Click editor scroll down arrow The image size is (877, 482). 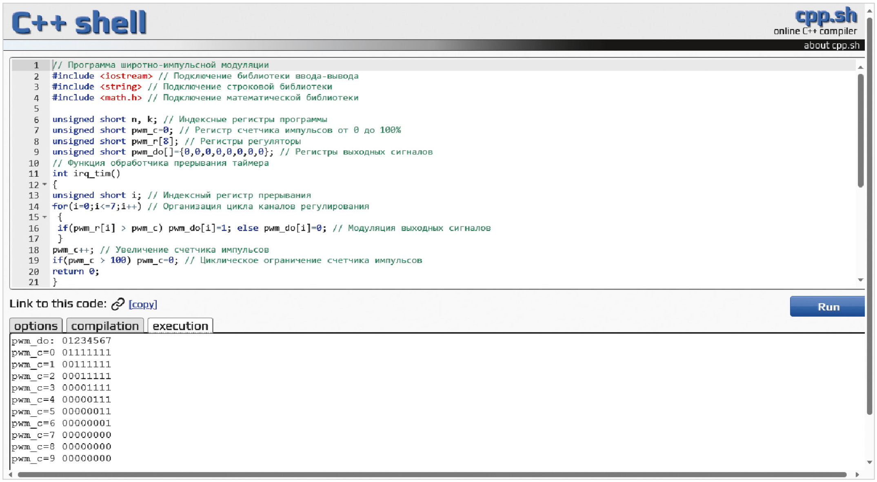860,280
